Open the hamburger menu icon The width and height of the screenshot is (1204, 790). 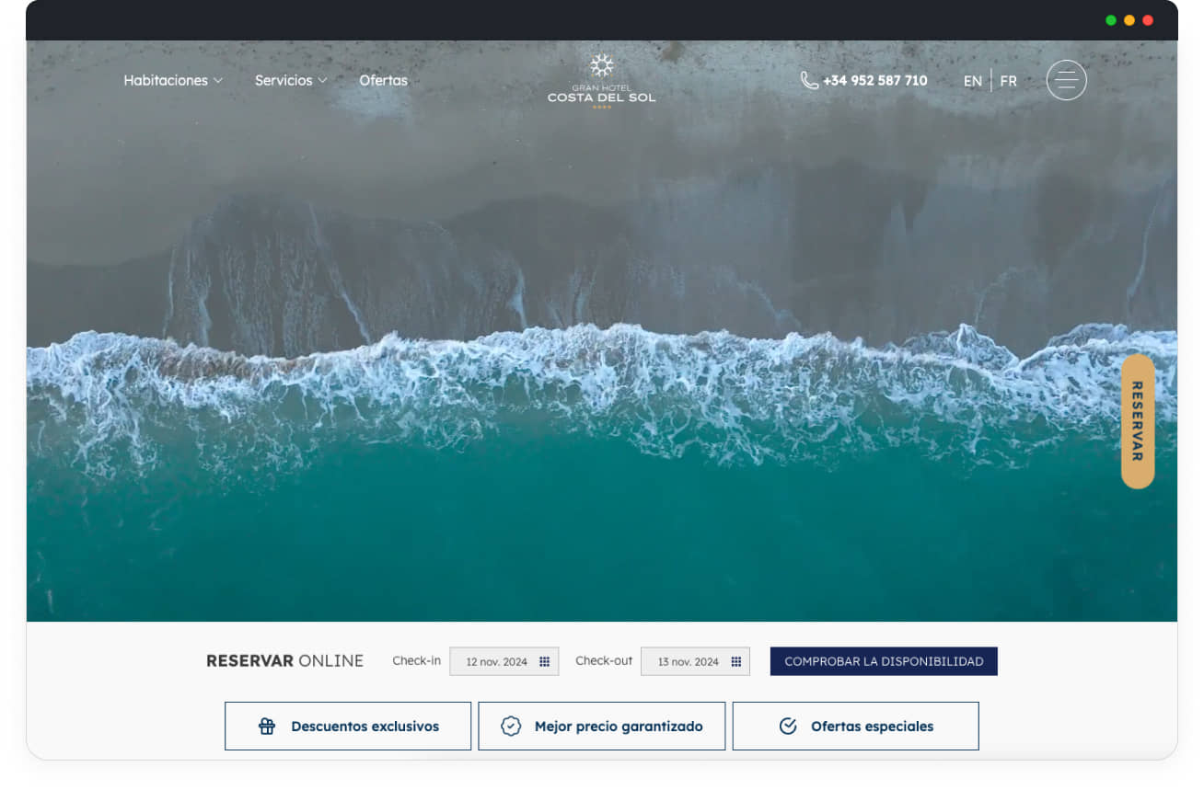(x=1066, y=80)
